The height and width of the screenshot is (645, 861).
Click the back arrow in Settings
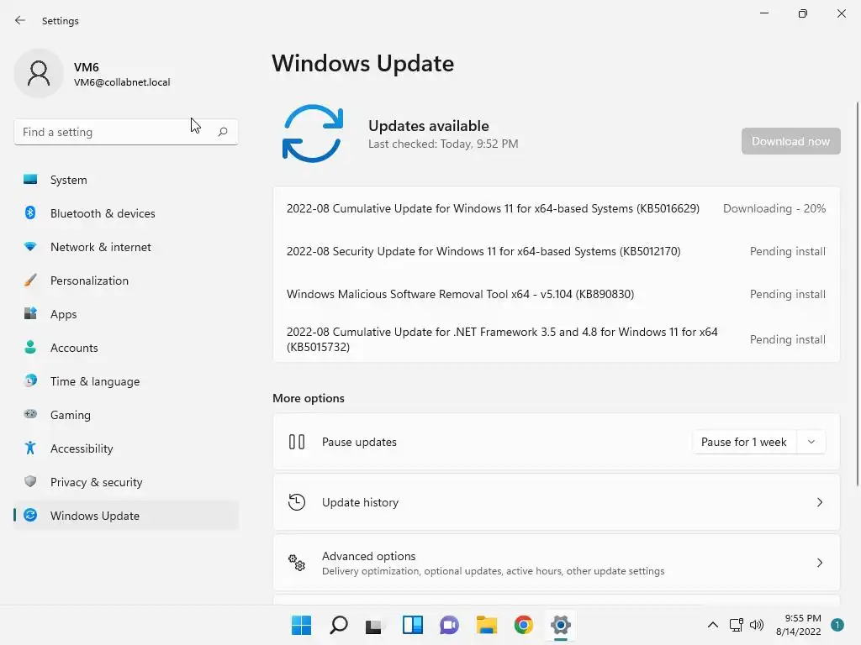20,20
